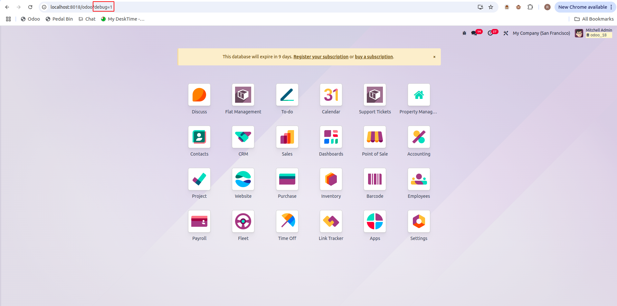
Task: Open the Dashboards app
Action: click(x=331, y=137)
